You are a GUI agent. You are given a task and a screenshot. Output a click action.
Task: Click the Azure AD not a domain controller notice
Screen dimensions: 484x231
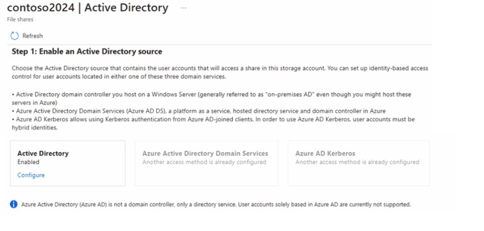216,204
